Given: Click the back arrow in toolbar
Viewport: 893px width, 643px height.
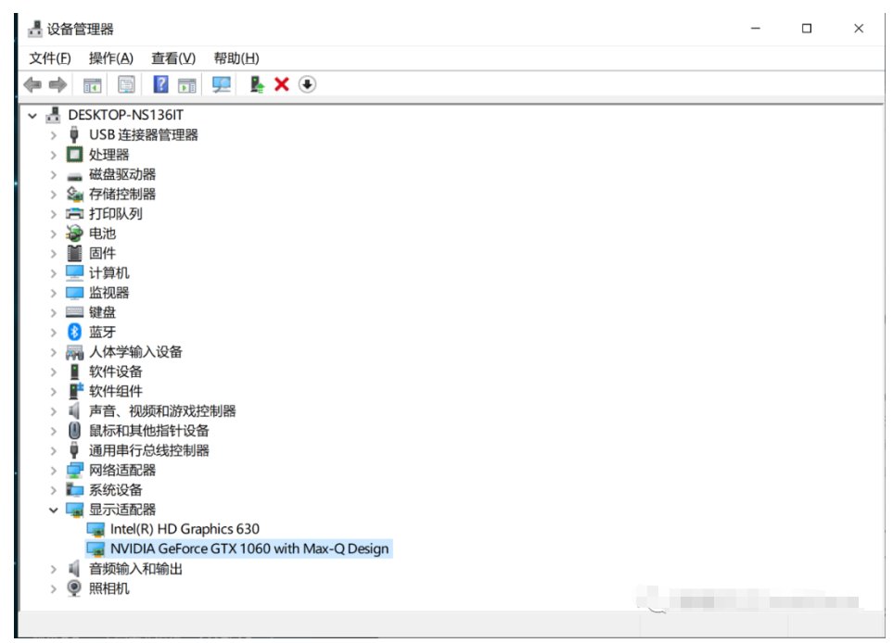Looking at the screenshot, I should point(32,84).
